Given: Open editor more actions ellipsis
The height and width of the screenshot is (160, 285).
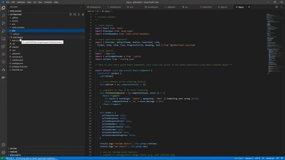Looking at the screenshot, I should (281, 7).
